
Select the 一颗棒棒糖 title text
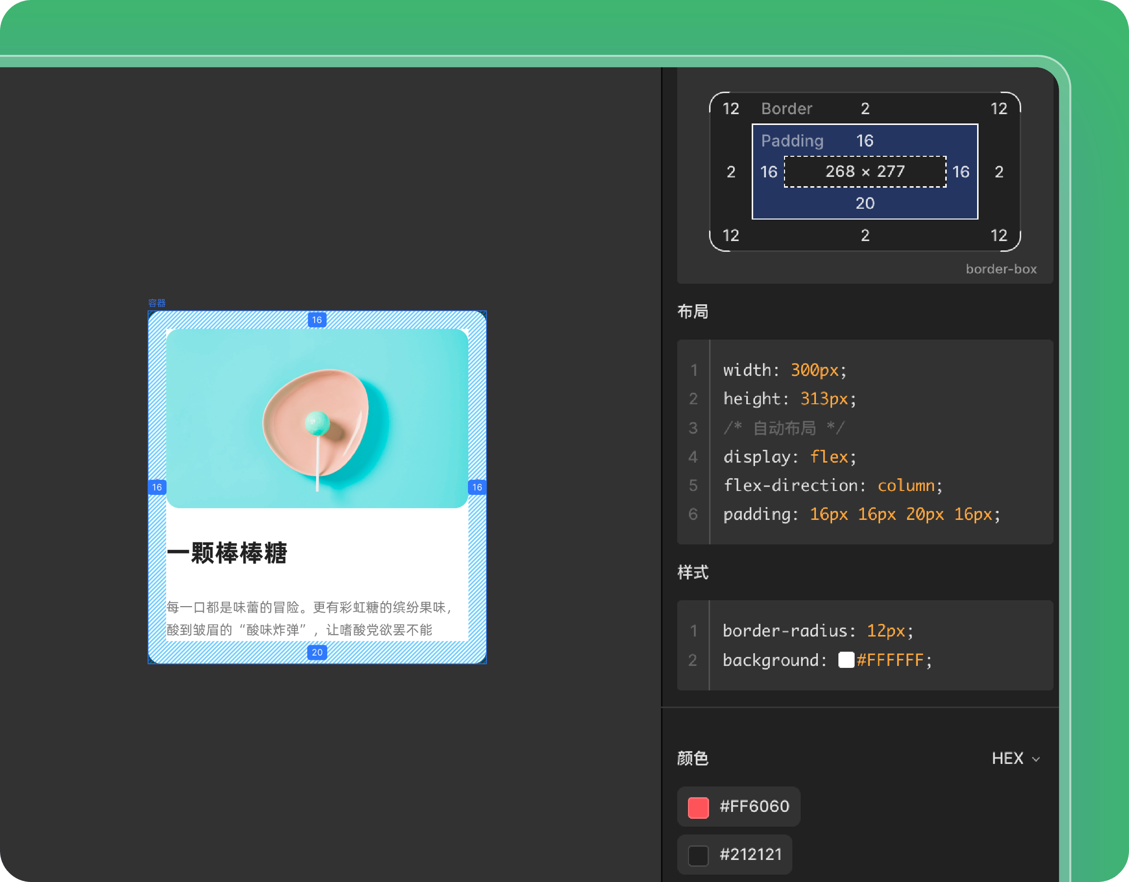[227, 553]
